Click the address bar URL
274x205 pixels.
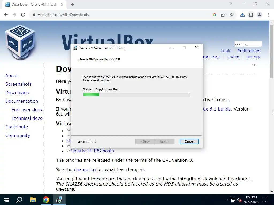tap(63, 15)
